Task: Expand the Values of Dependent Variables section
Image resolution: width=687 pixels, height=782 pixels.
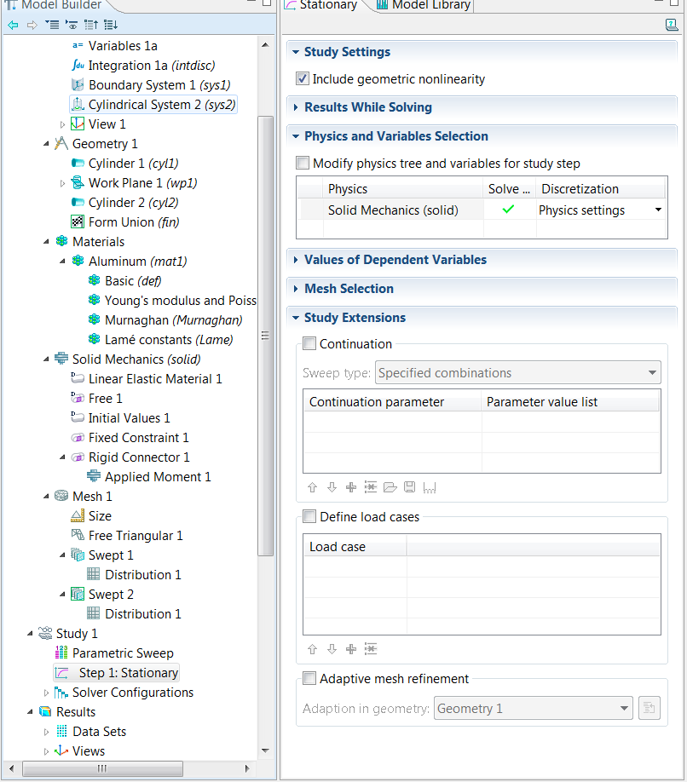Action: [x=395, y=260]
